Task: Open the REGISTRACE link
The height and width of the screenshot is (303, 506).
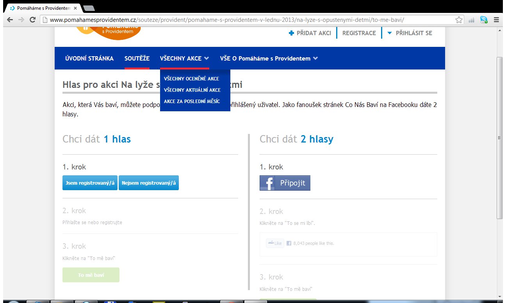Action: click(359, 33)
